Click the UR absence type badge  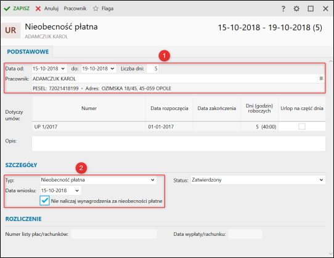[x=10, y=30]
